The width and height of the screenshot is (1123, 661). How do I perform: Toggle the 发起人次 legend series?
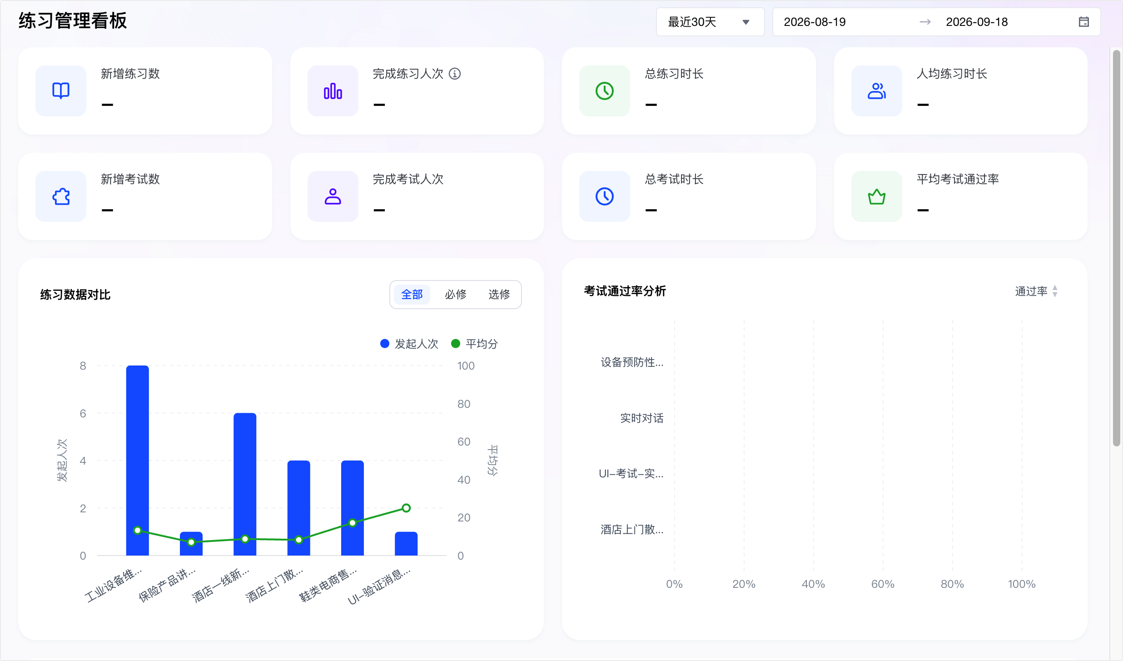pyautogui.click(x=409, y=344)
